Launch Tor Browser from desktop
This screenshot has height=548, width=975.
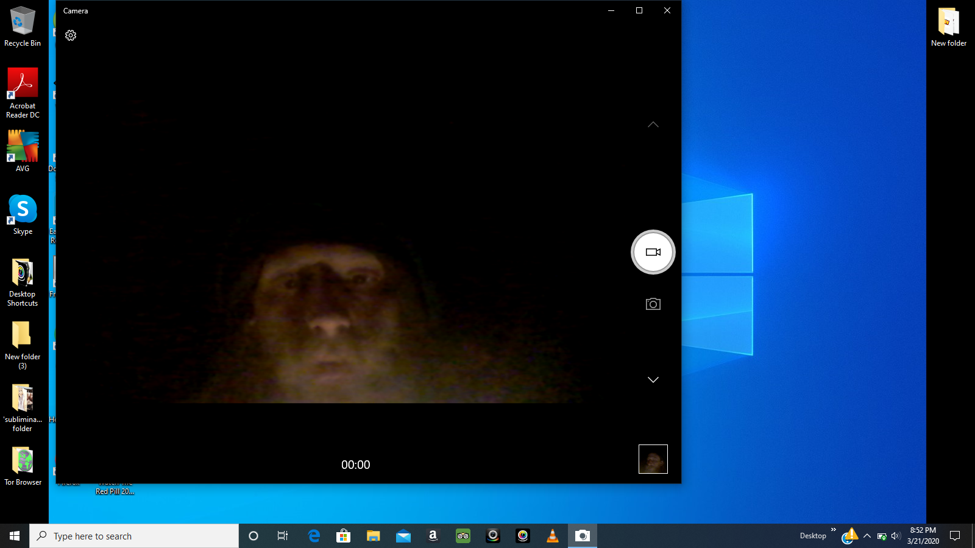23,466
